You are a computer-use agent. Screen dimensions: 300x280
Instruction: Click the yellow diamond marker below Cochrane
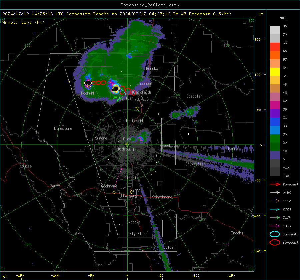[x=114, y=192]
